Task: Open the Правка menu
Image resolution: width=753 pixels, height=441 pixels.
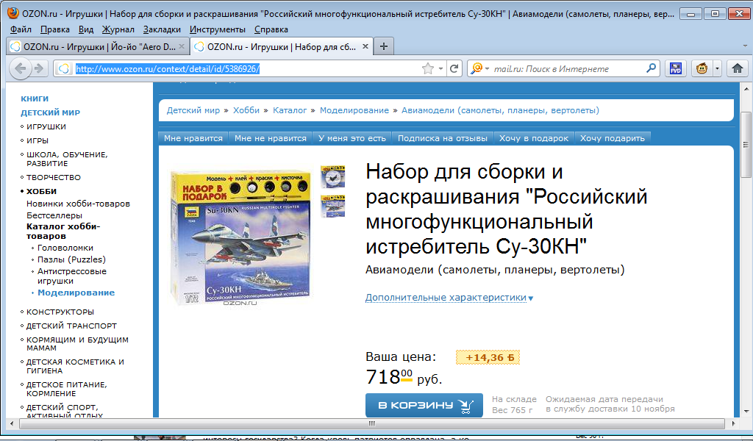Action: (54, 29)
